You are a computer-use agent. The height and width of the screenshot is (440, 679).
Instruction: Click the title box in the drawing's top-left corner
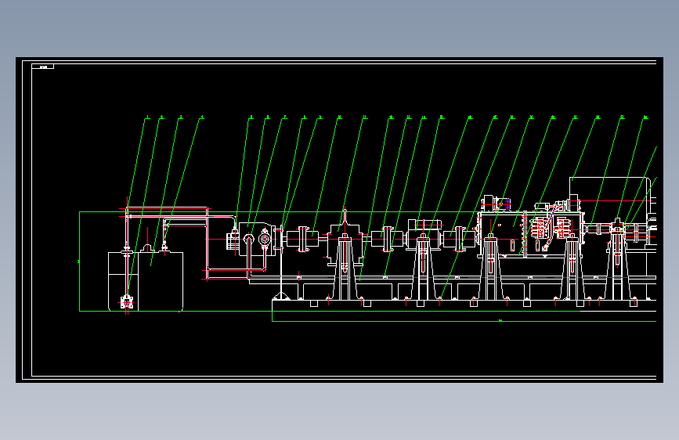point(43,67)
